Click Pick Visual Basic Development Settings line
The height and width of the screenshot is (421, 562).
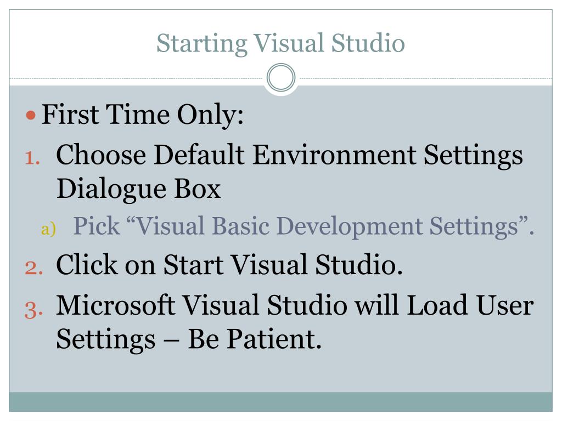click(304, 226)
